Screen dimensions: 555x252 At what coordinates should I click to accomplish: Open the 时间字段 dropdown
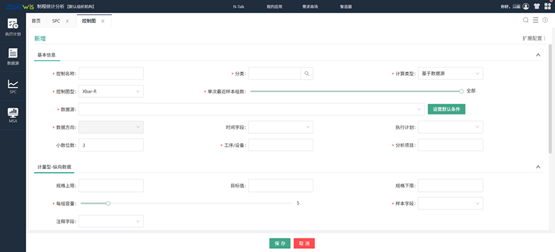pyautogui.click(x=281, y=127)
